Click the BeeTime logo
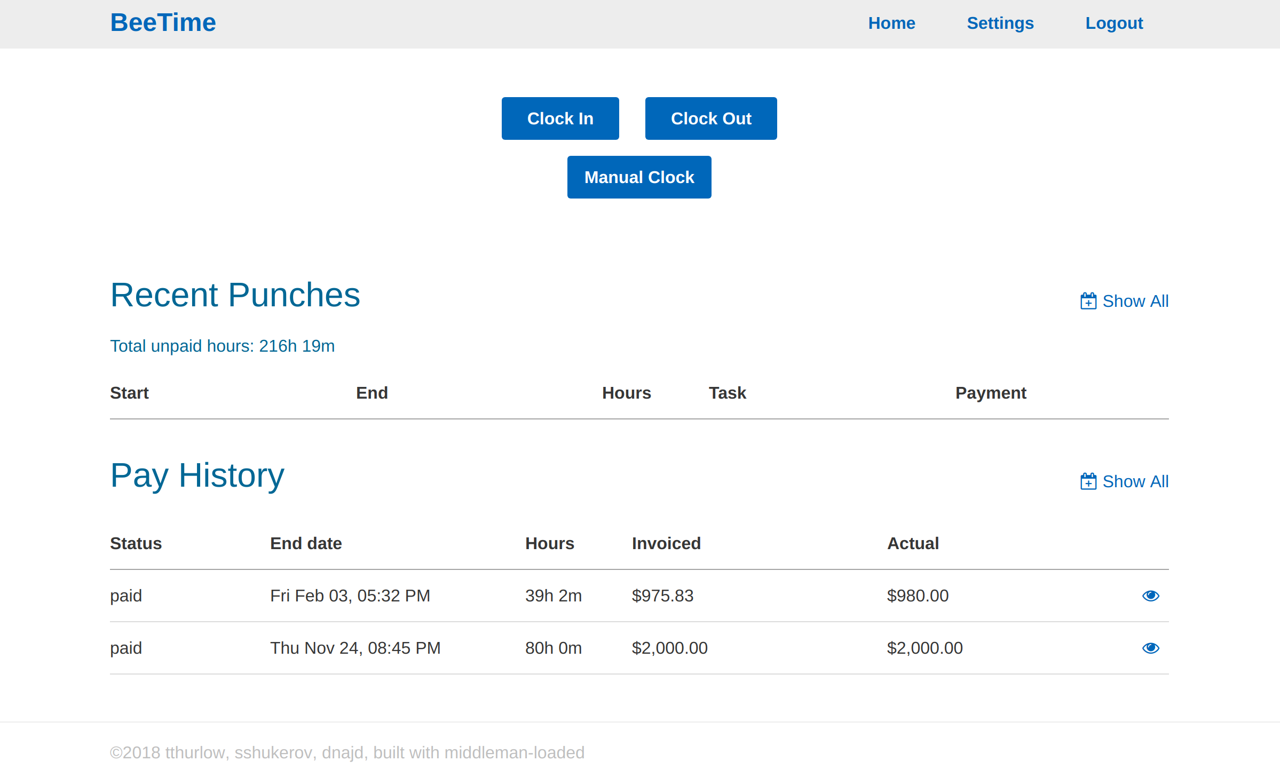 [163, 22]
